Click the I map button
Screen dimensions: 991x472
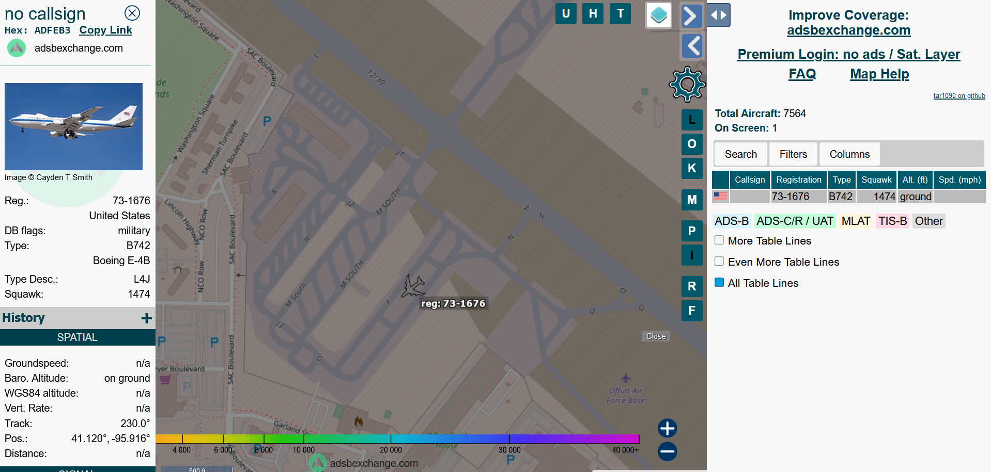[x=692, y=255]
